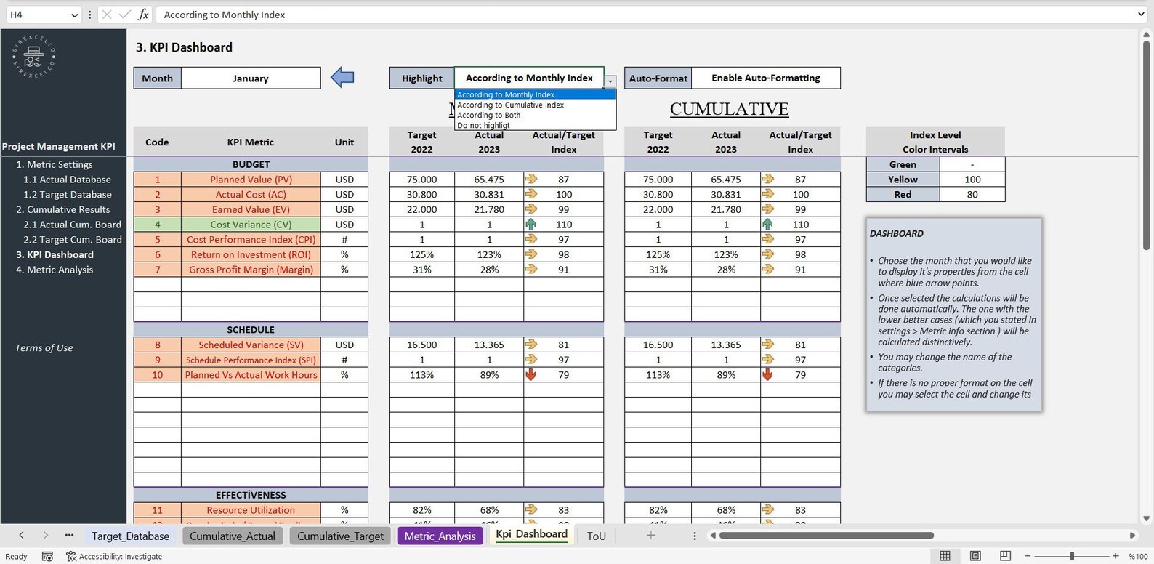Click the green up arrow in the Monthly Cost Variance row
Screen dimensions: 1154x564
point(530,225)
